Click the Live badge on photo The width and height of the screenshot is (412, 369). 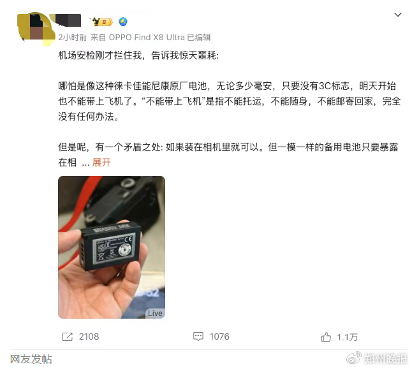[x=155, y=313]
